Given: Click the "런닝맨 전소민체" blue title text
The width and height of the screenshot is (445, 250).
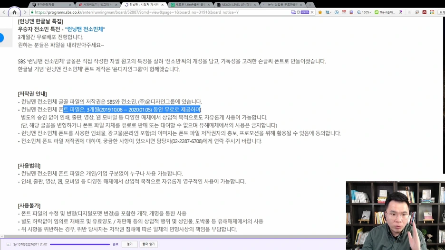Looking at the screenshot, I should 85,29.
